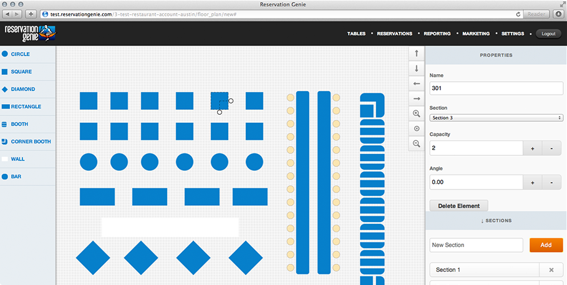Select the right vertical bar element
Viewport: 567px width, 285px height.
coord(324,183)
